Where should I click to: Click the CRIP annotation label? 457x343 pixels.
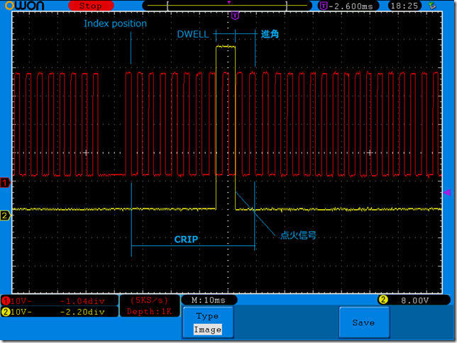(186, 240)
